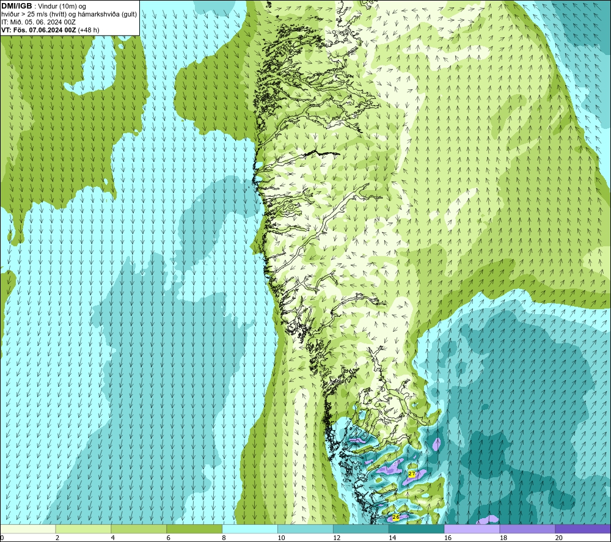The height and width of the screenshot is (542, 611).
Task: Click the title line 'DMI/IGB : Vindur (10m) og'
Action: (x=44, y=6)
